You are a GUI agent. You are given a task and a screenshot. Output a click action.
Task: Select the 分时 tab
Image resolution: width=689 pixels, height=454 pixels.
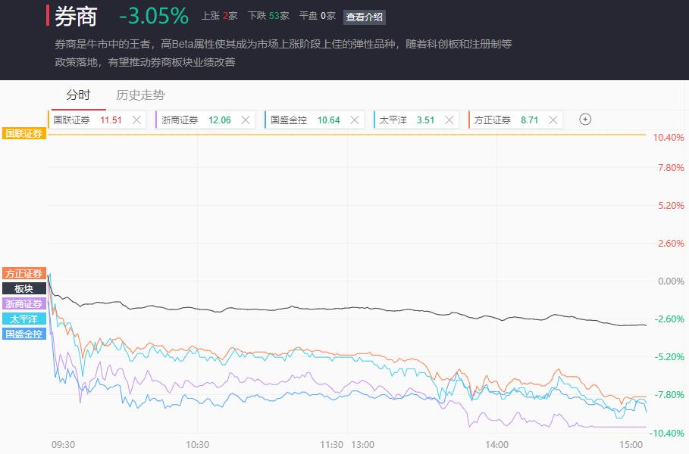point(78,95)
